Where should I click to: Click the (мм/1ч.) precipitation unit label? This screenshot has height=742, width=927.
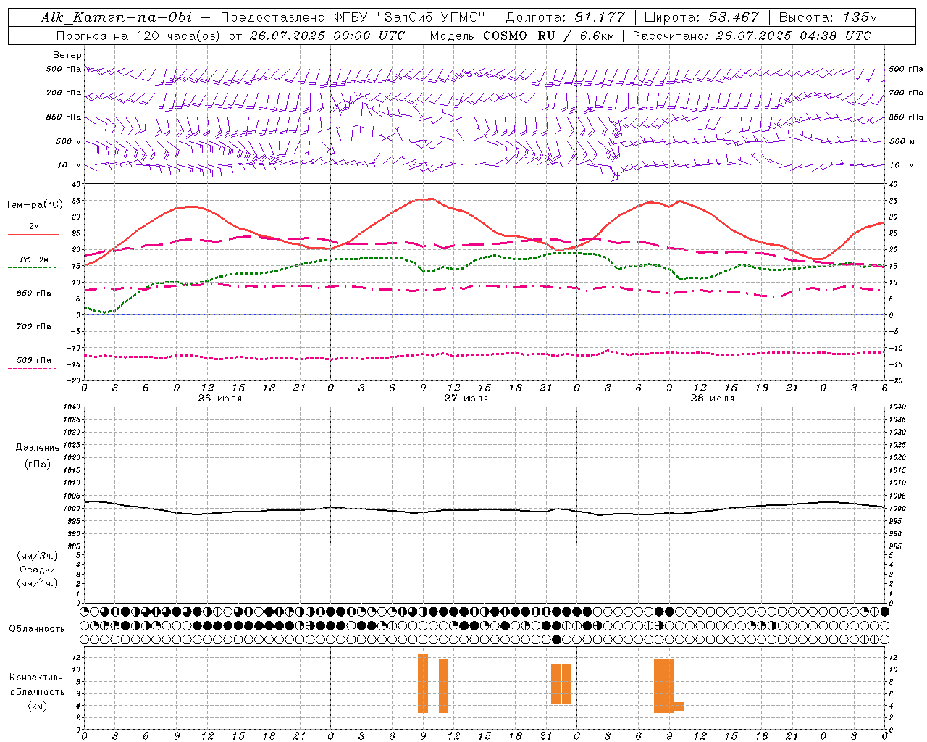pyautogui.click(x=38, y=583)
